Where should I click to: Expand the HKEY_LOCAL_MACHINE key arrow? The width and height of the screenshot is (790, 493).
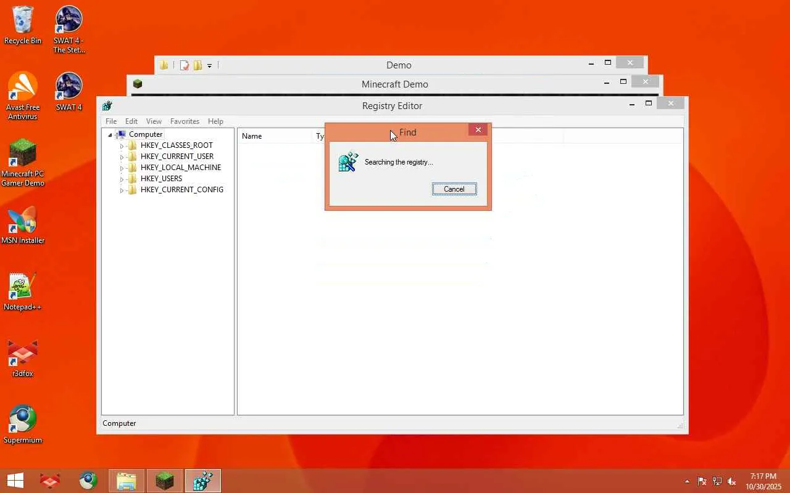click(122, 168)
